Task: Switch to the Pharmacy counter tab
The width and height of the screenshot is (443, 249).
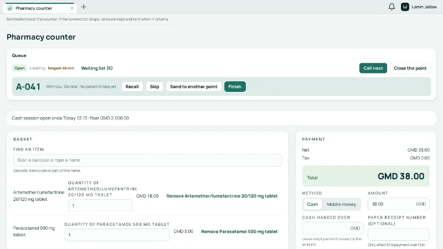Action: pyautogui.click(x=39, y=8)
